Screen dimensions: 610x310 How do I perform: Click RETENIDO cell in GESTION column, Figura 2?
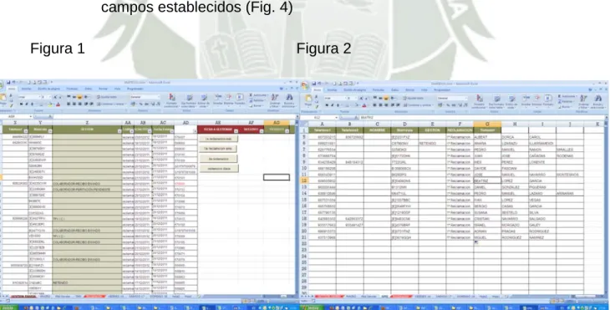(432, 144)
